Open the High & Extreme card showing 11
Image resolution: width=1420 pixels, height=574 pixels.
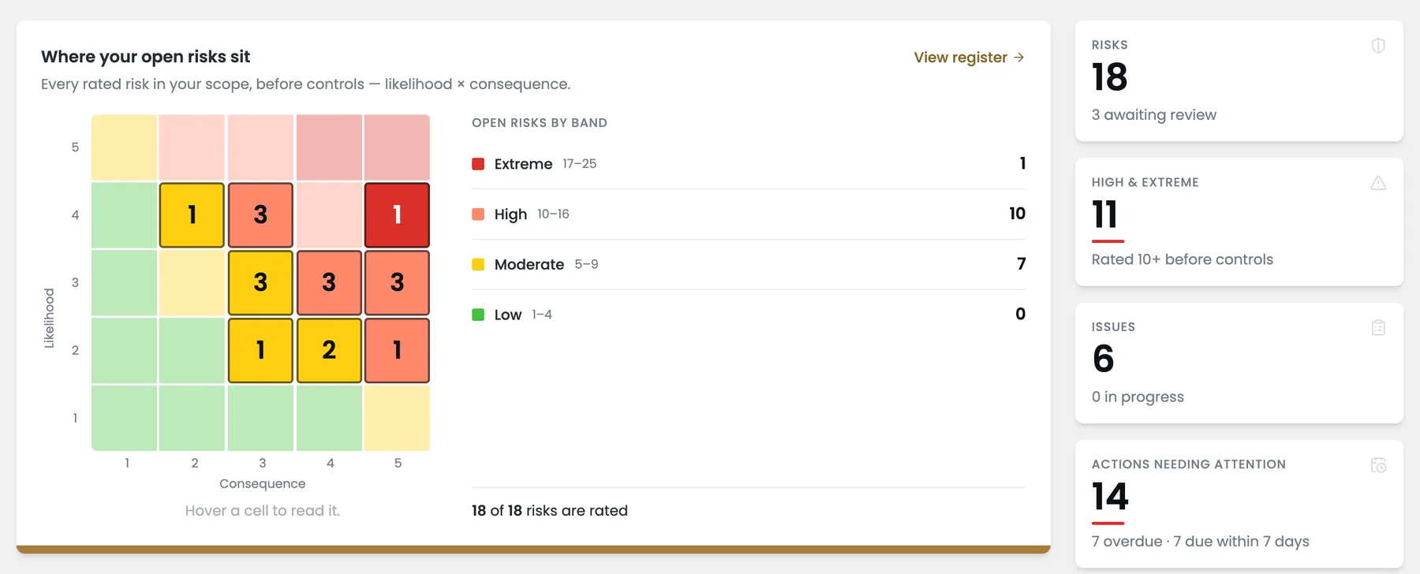(x=1239, y=222)
